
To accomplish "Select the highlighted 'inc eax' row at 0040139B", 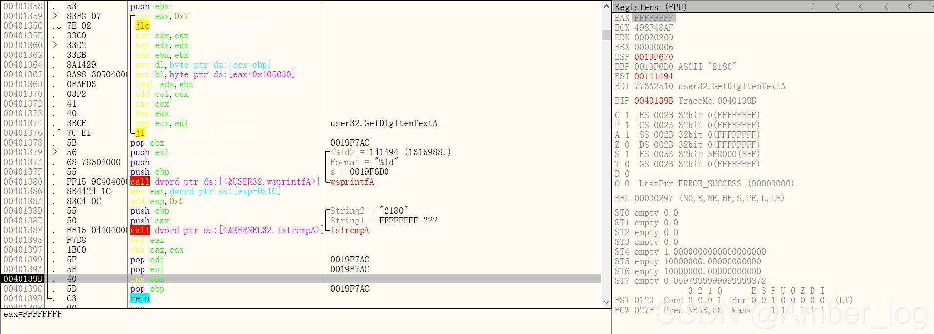I will coord(302,279).
